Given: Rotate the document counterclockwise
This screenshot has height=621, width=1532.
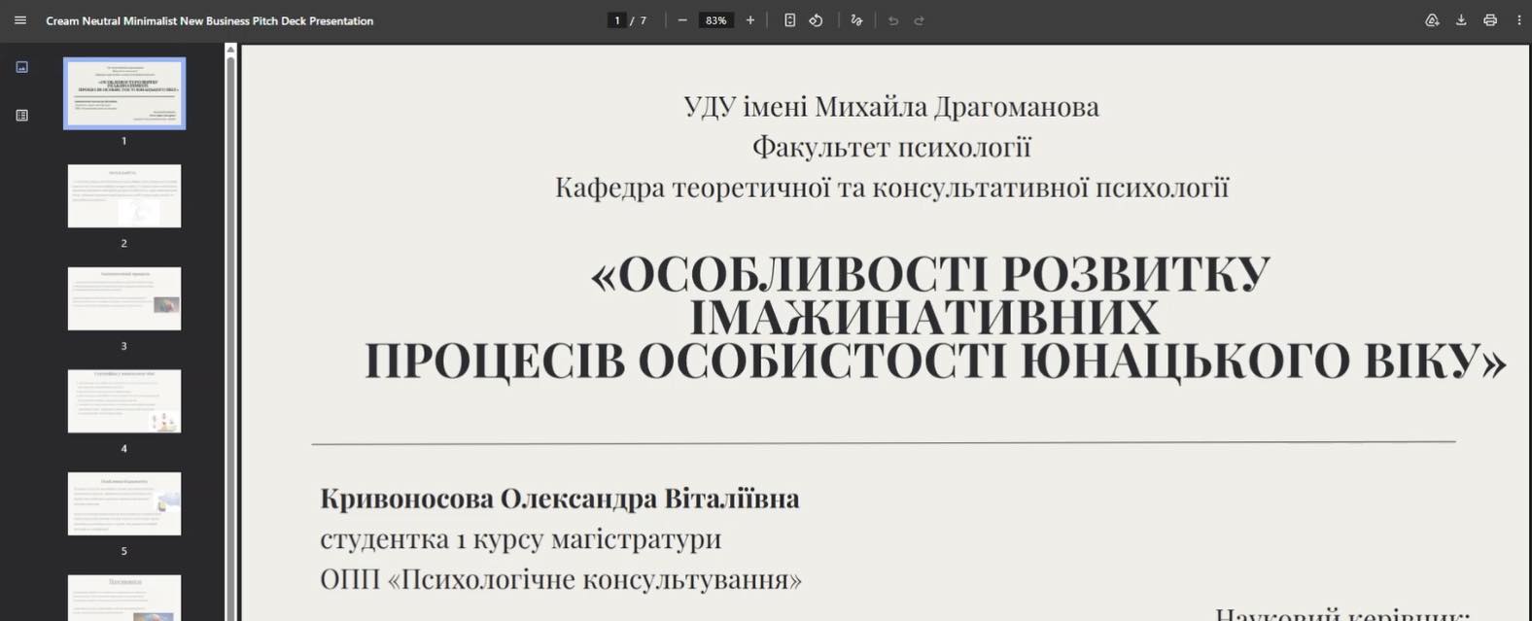Looking at the screenshot, I should point(817,20).
